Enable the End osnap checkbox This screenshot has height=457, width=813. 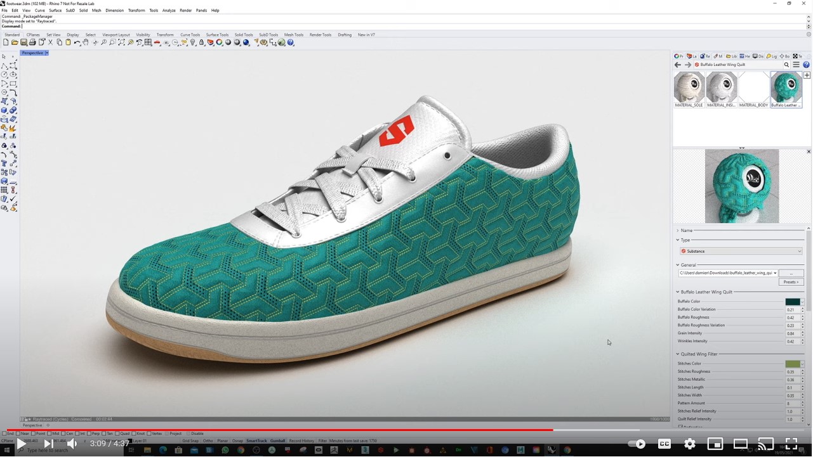point(4,434)
